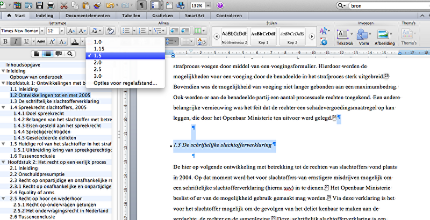Click the Print icon in toolbar
Image resolution: width=430 pixels, height=220 pixels.
pos(49,5)
